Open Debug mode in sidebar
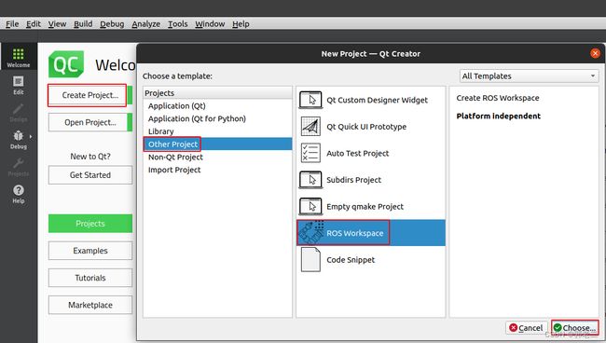 [18, 140]
